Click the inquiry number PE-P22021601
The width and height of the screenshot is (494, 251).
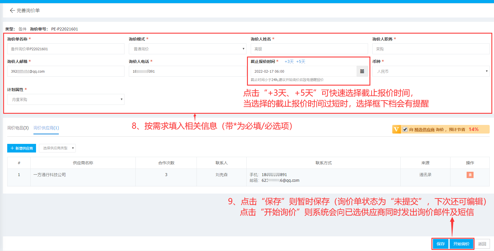click(x=65, y=29)
